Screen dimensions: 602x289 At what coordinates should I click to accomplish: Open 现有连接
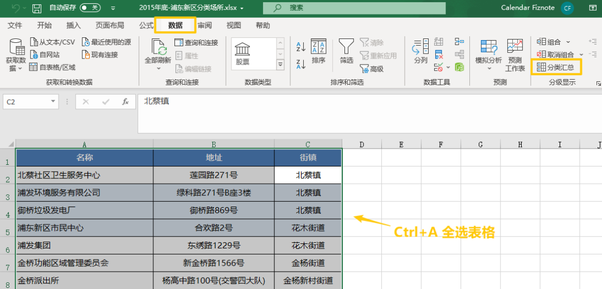(100, 55)
